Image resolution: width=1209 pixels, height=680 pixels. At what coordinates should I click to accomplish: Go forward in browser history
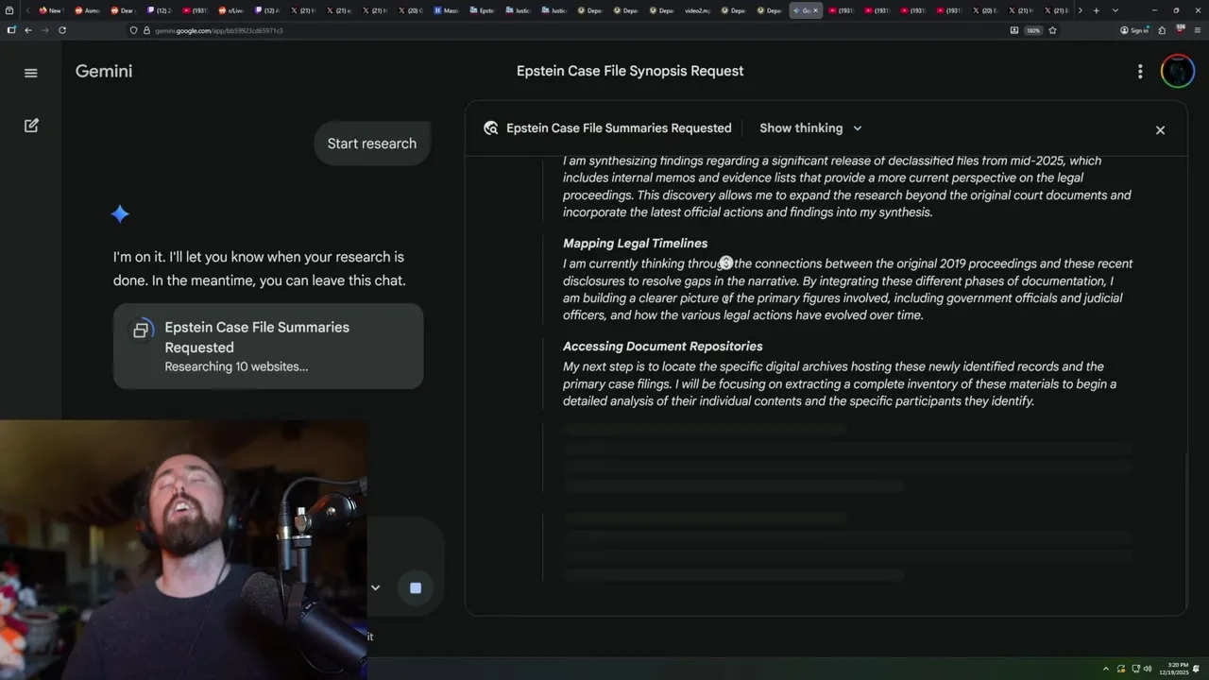pos(44,30)
